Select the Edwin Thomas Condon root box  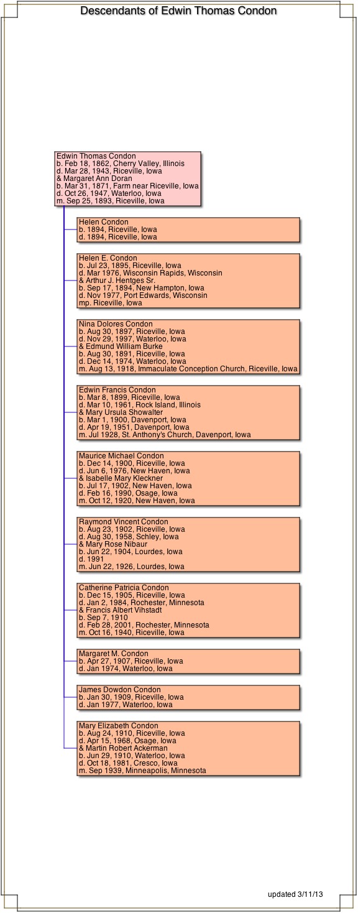128,178
